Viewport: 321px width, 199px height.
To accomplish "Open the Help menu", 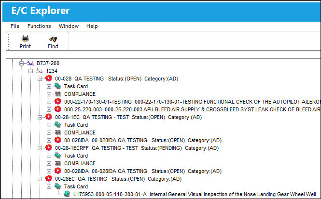I will coord(92,26).
